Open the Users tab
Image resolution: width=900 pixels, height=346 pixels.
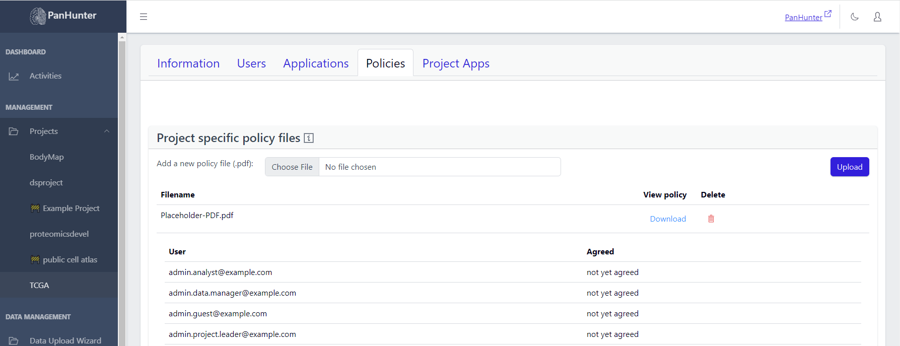(251, 63)
